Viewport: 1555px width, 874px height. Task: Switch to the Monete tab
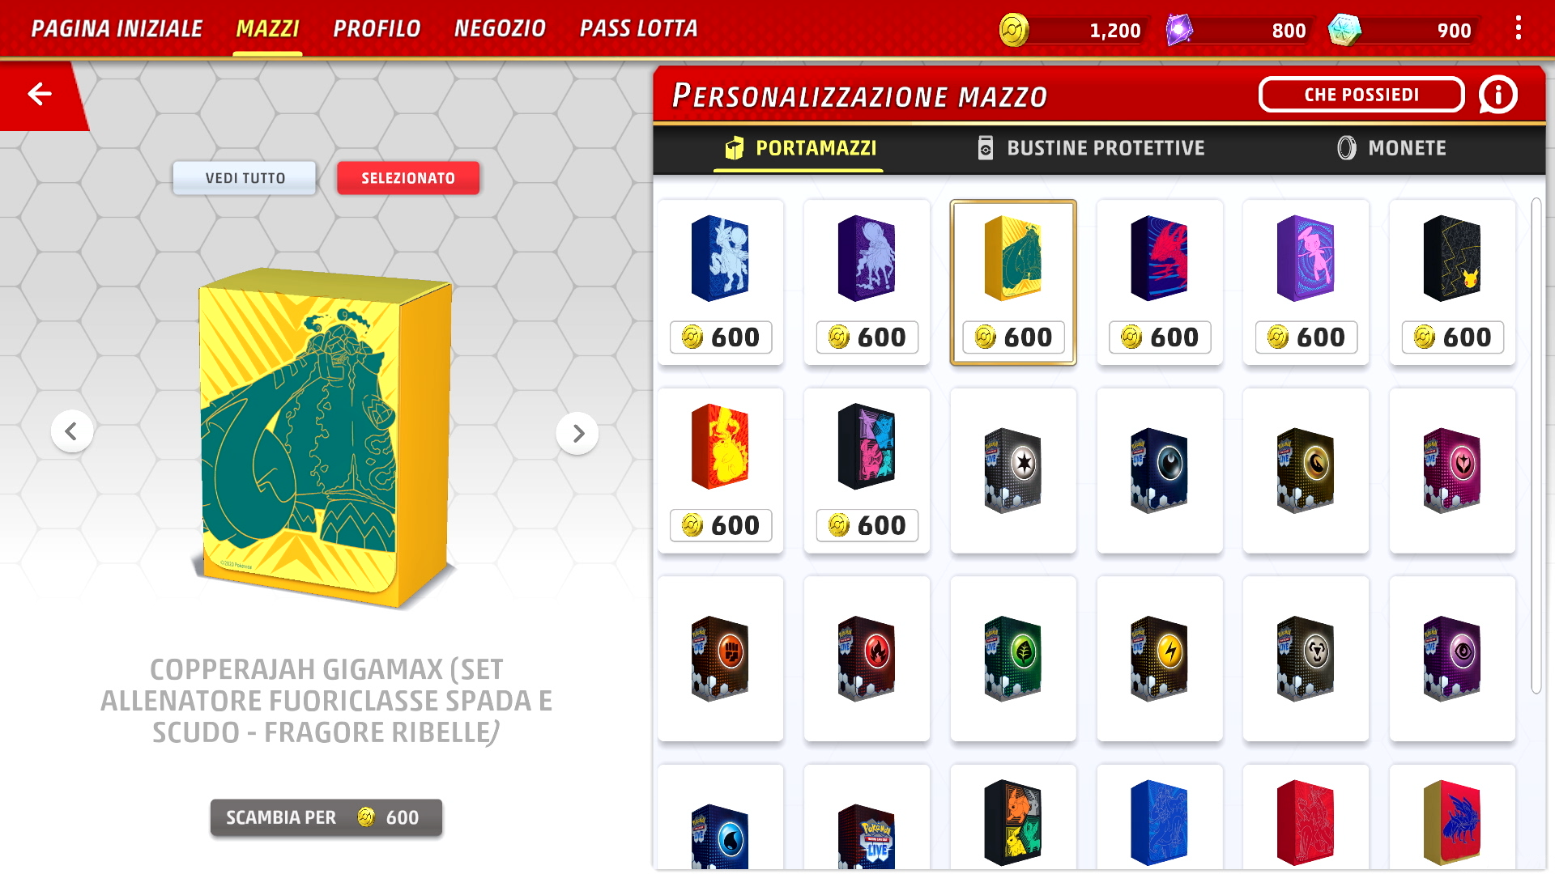pyautogui.click(x=1391, y=148)
